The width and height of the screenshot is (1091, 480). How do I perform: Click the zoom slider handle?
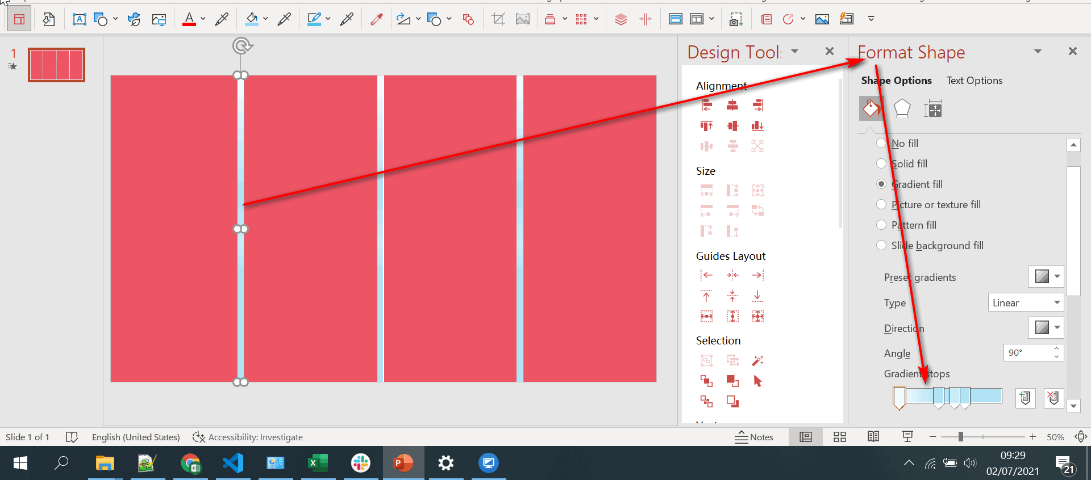coord(960,437)
